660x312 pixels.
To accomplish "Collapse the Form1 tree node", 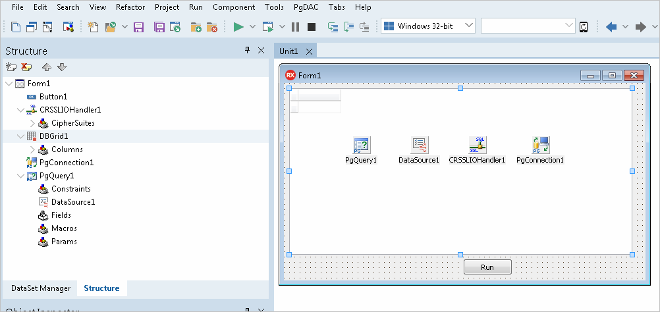I will pyautogui.click(x=9, y=84).
